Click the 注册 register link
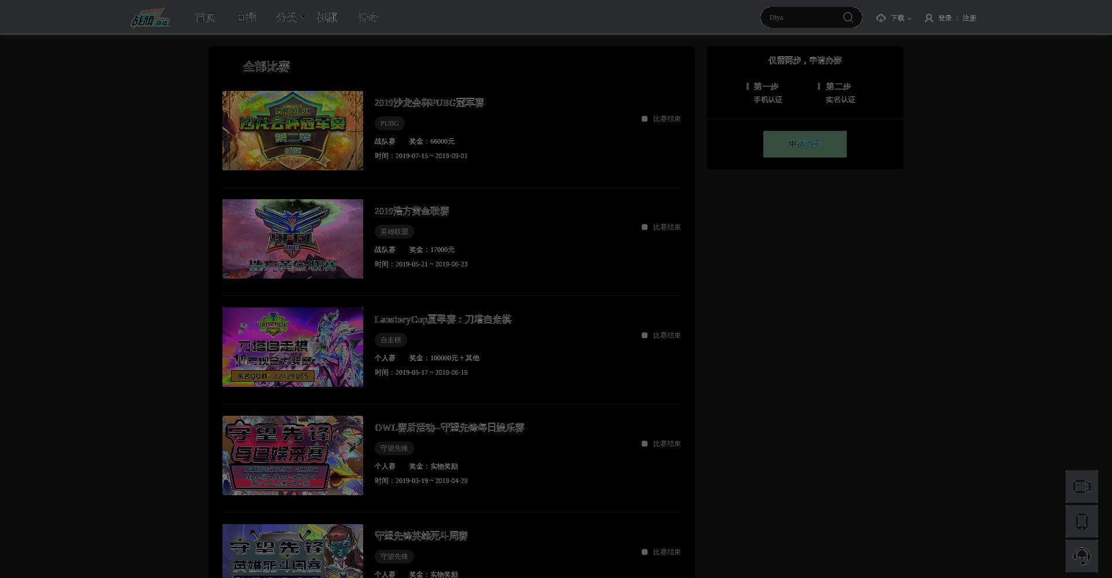1112x578 pixels. tap(970, 18)
